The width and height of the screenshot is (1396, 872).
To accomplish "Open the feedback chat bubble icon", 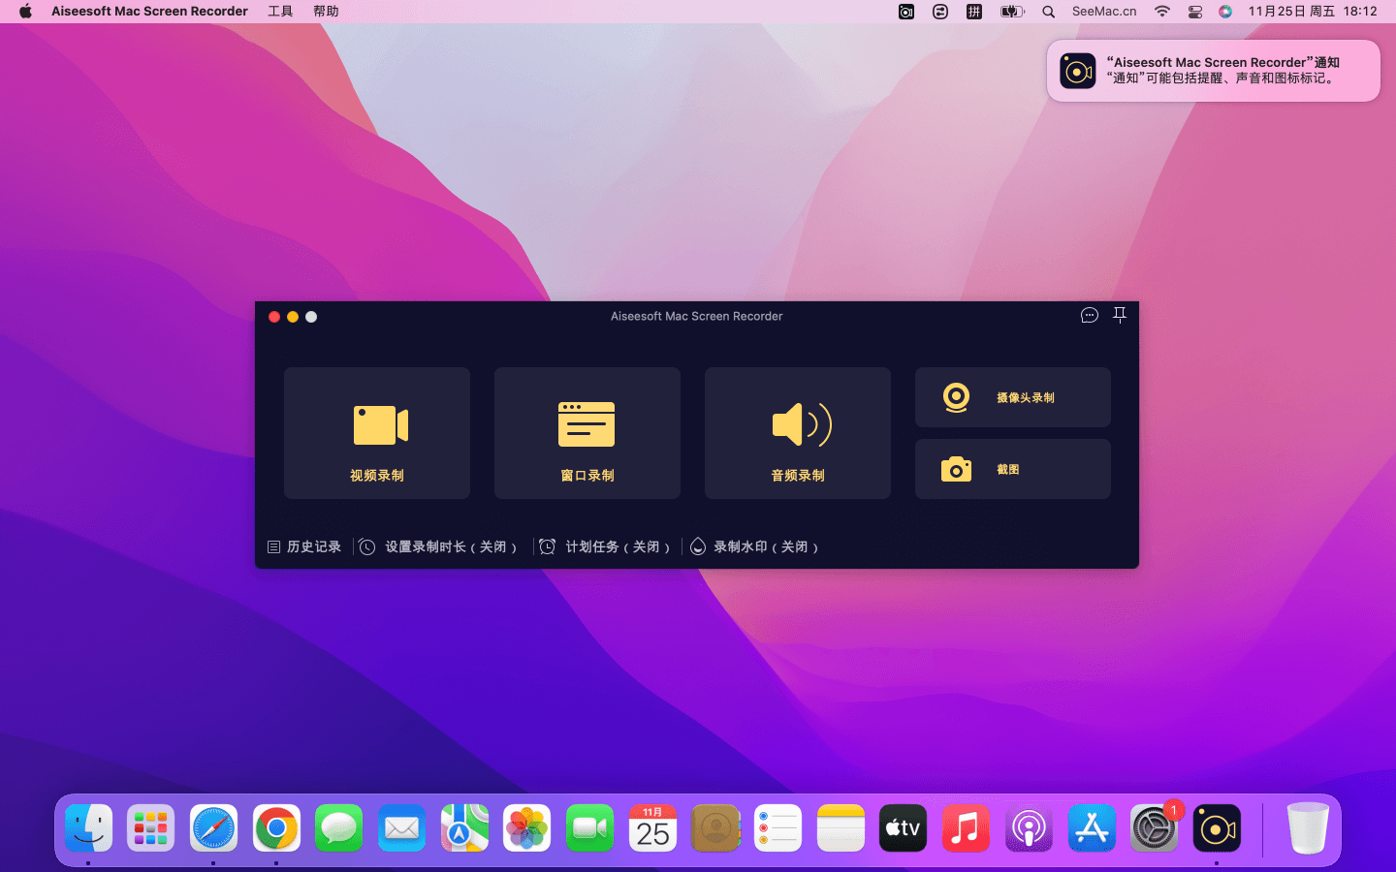I will point(1089,316).
